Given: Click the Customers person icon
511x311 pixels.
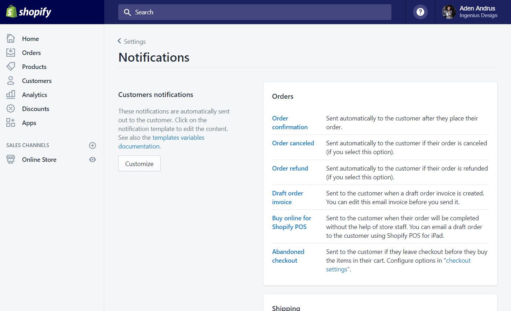Looking at the screenshot, I should [11, 81].
